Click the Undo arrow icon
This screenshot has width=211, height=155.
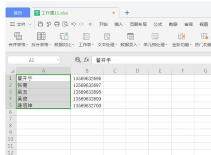coord(74,24)
